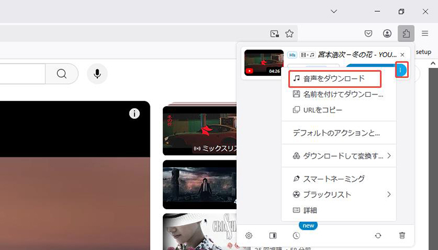
Task: Click the detected video thumbnail in the popup
Action: pos(264,63)
